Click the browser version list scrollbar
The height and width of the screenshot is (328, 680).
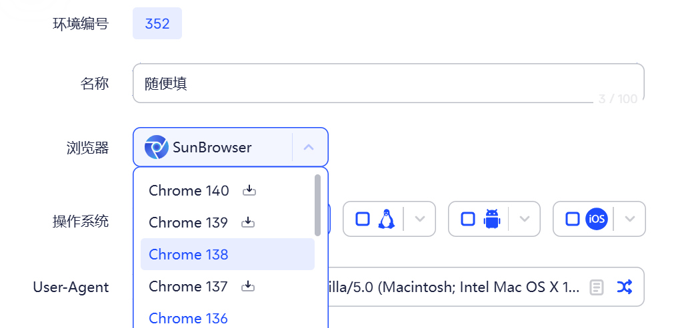(x=318, y=205)
